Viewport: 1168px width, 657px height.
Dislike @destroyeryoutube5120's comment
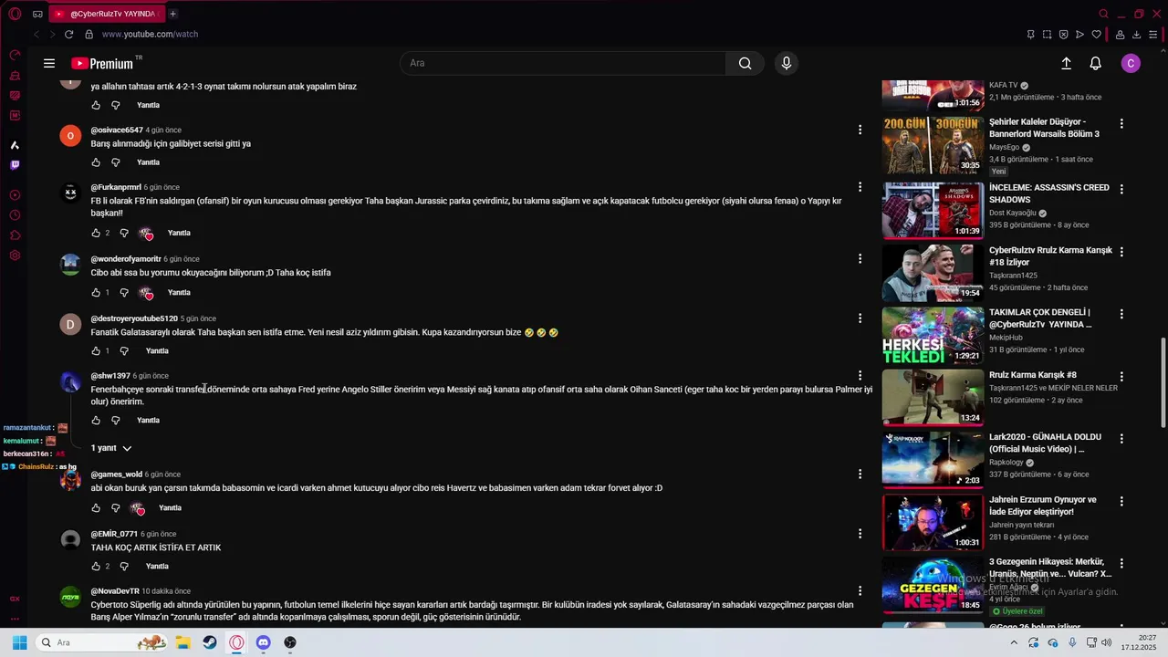coord(125,351)
